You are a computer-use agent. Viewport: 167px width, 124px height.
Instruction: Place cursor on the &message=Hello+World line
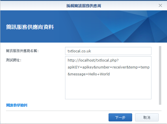89,74
